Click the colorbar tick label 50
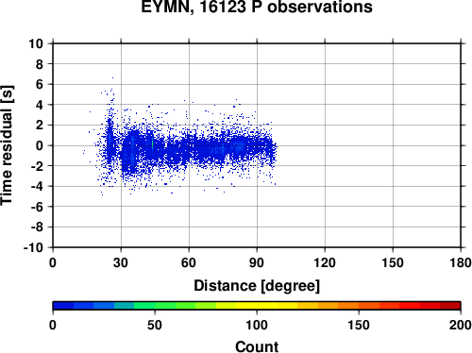The image size is (472, 353). tap(155, 325)
